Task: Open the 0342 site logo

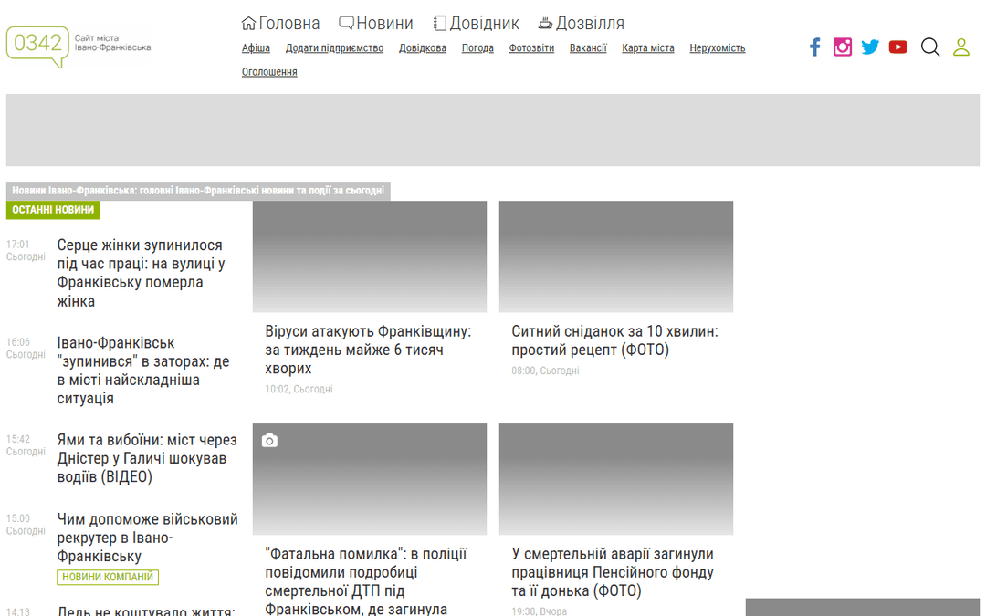Action: (79, 46)
